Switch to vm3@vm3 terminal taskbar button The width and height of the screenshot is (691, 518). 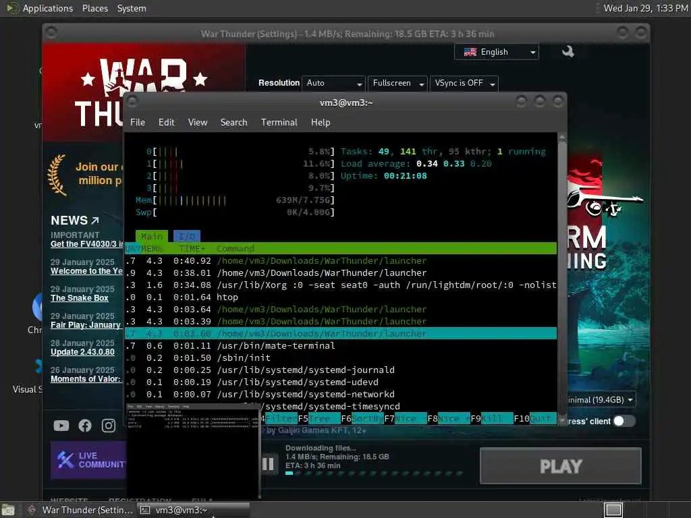click(193, 510)
